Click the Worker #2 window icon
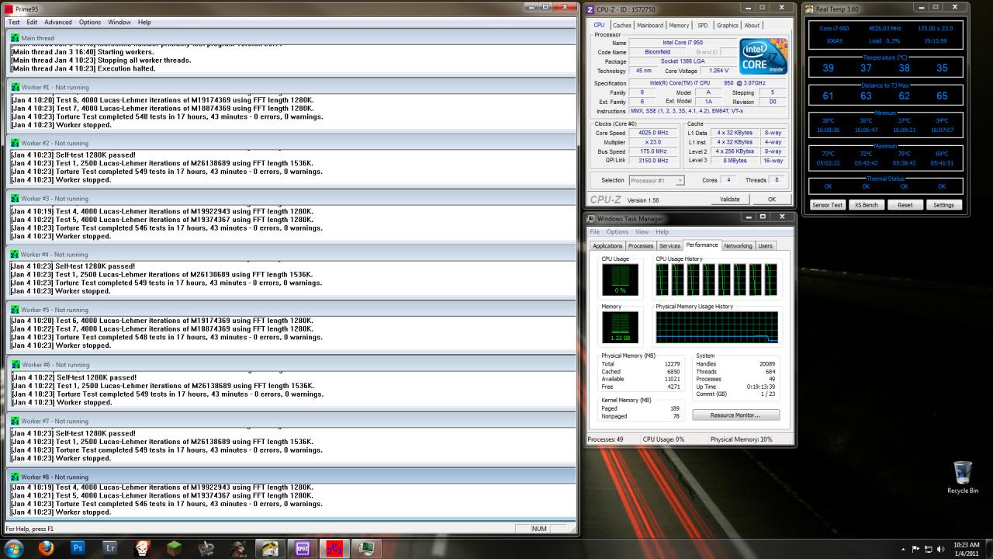The width and height of the screenshot is (993, 559). [x=15, y=143]
